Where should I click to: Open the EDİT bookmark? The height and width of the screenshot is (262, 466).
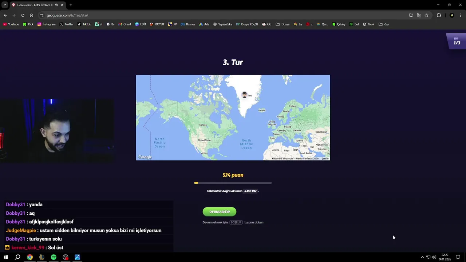coord(141,24)
